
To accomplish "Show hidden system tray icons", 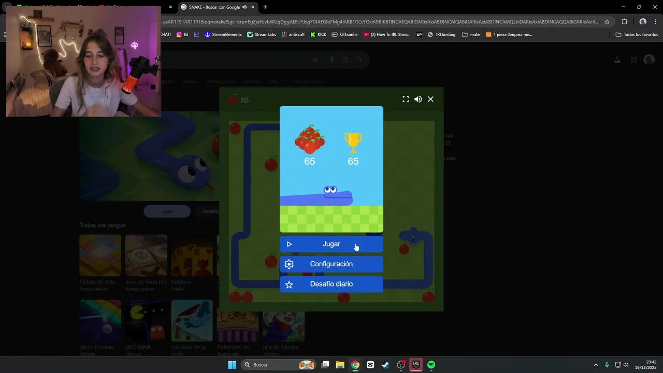I will tap(596, 365).
